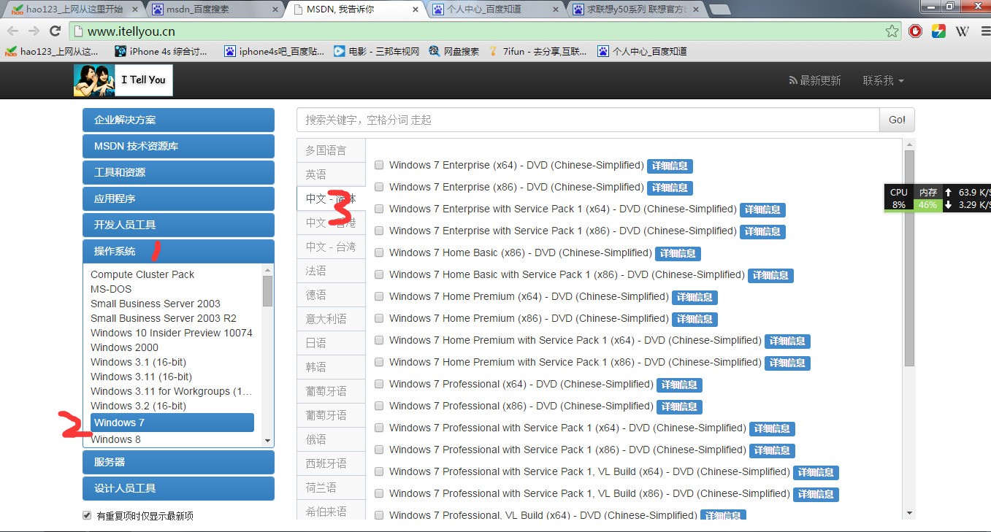Open 电影 - 三邦车视网 bookmark

click(x=377, y=51)
